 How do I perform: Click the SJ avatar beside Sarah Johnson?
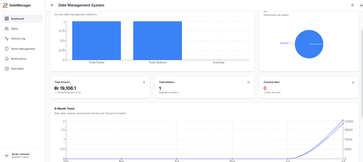[7, 156]
